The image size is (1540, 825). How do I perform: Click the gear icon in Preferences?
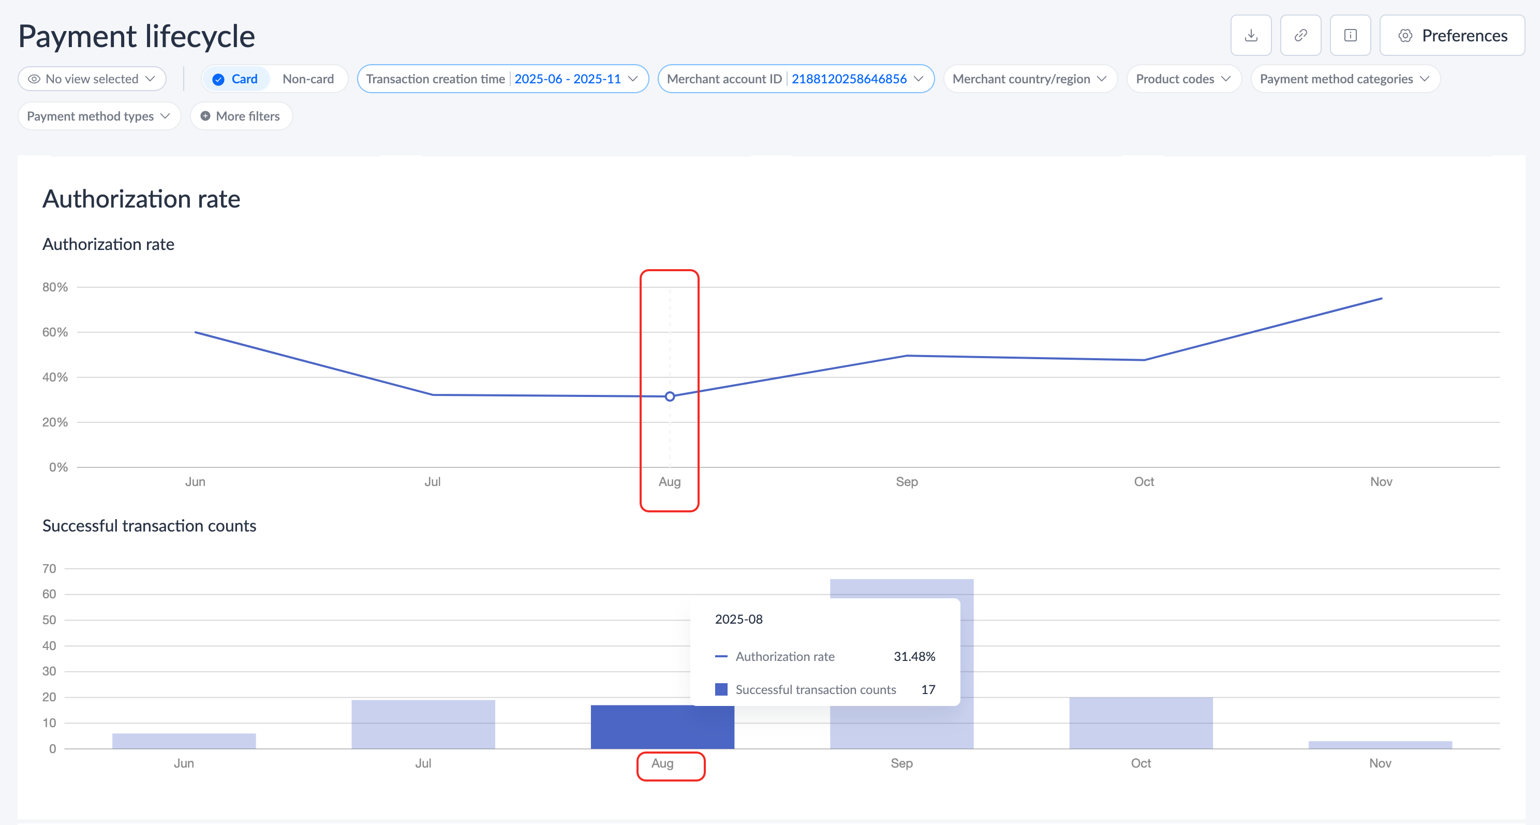[1405, 36]
